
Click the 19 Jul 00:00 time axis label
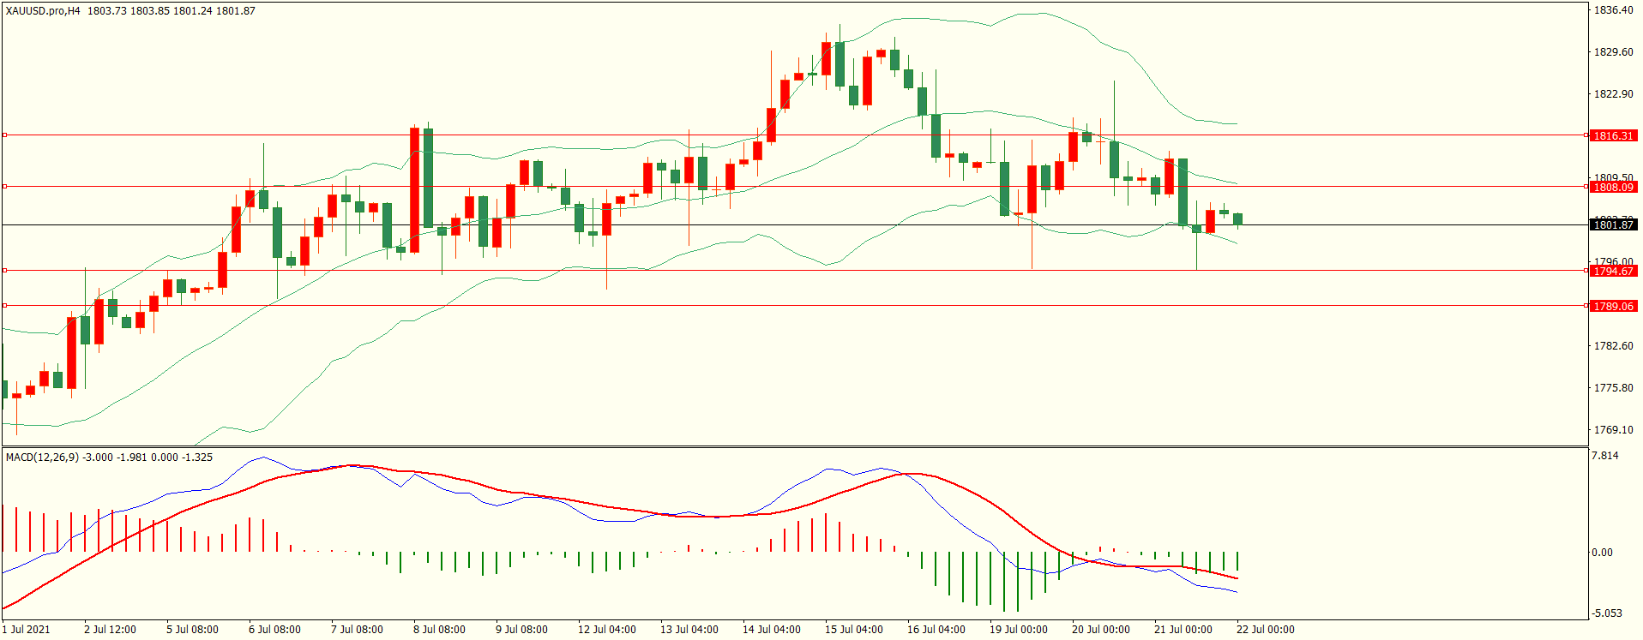click(x=1018, y=630)
